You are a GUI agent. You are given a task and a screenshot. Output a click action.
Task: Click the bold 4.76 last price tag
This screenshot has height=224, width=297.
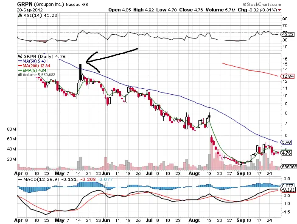coord(287,153)
